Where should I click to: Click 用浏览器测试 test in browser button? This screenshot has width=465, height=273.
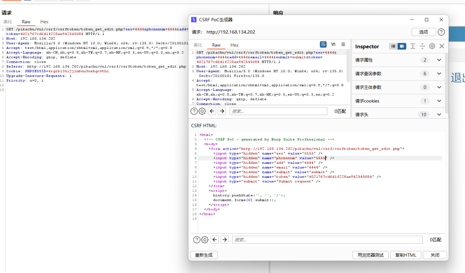371,255
